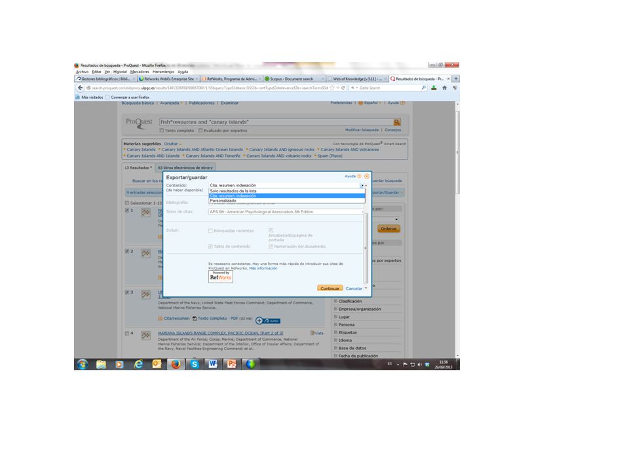Open the Marcadores menu

pyautogui.click(x=140, y=72)
